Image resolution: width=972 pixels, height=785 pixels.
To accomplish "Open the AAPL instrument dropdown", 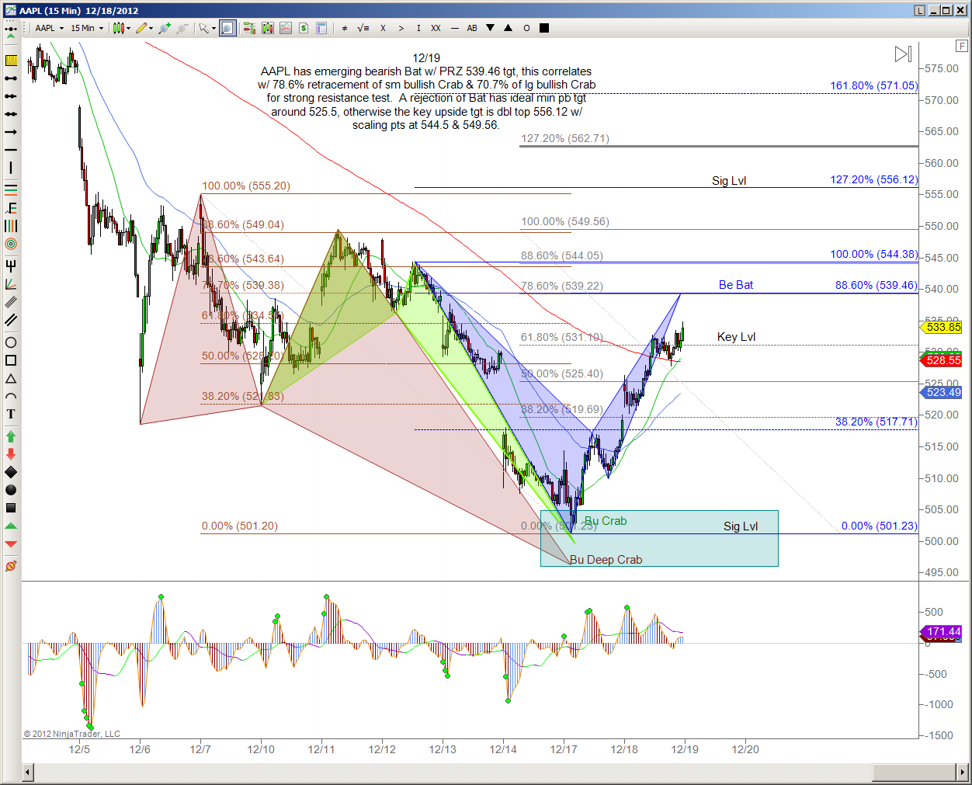I will (50, 28).
